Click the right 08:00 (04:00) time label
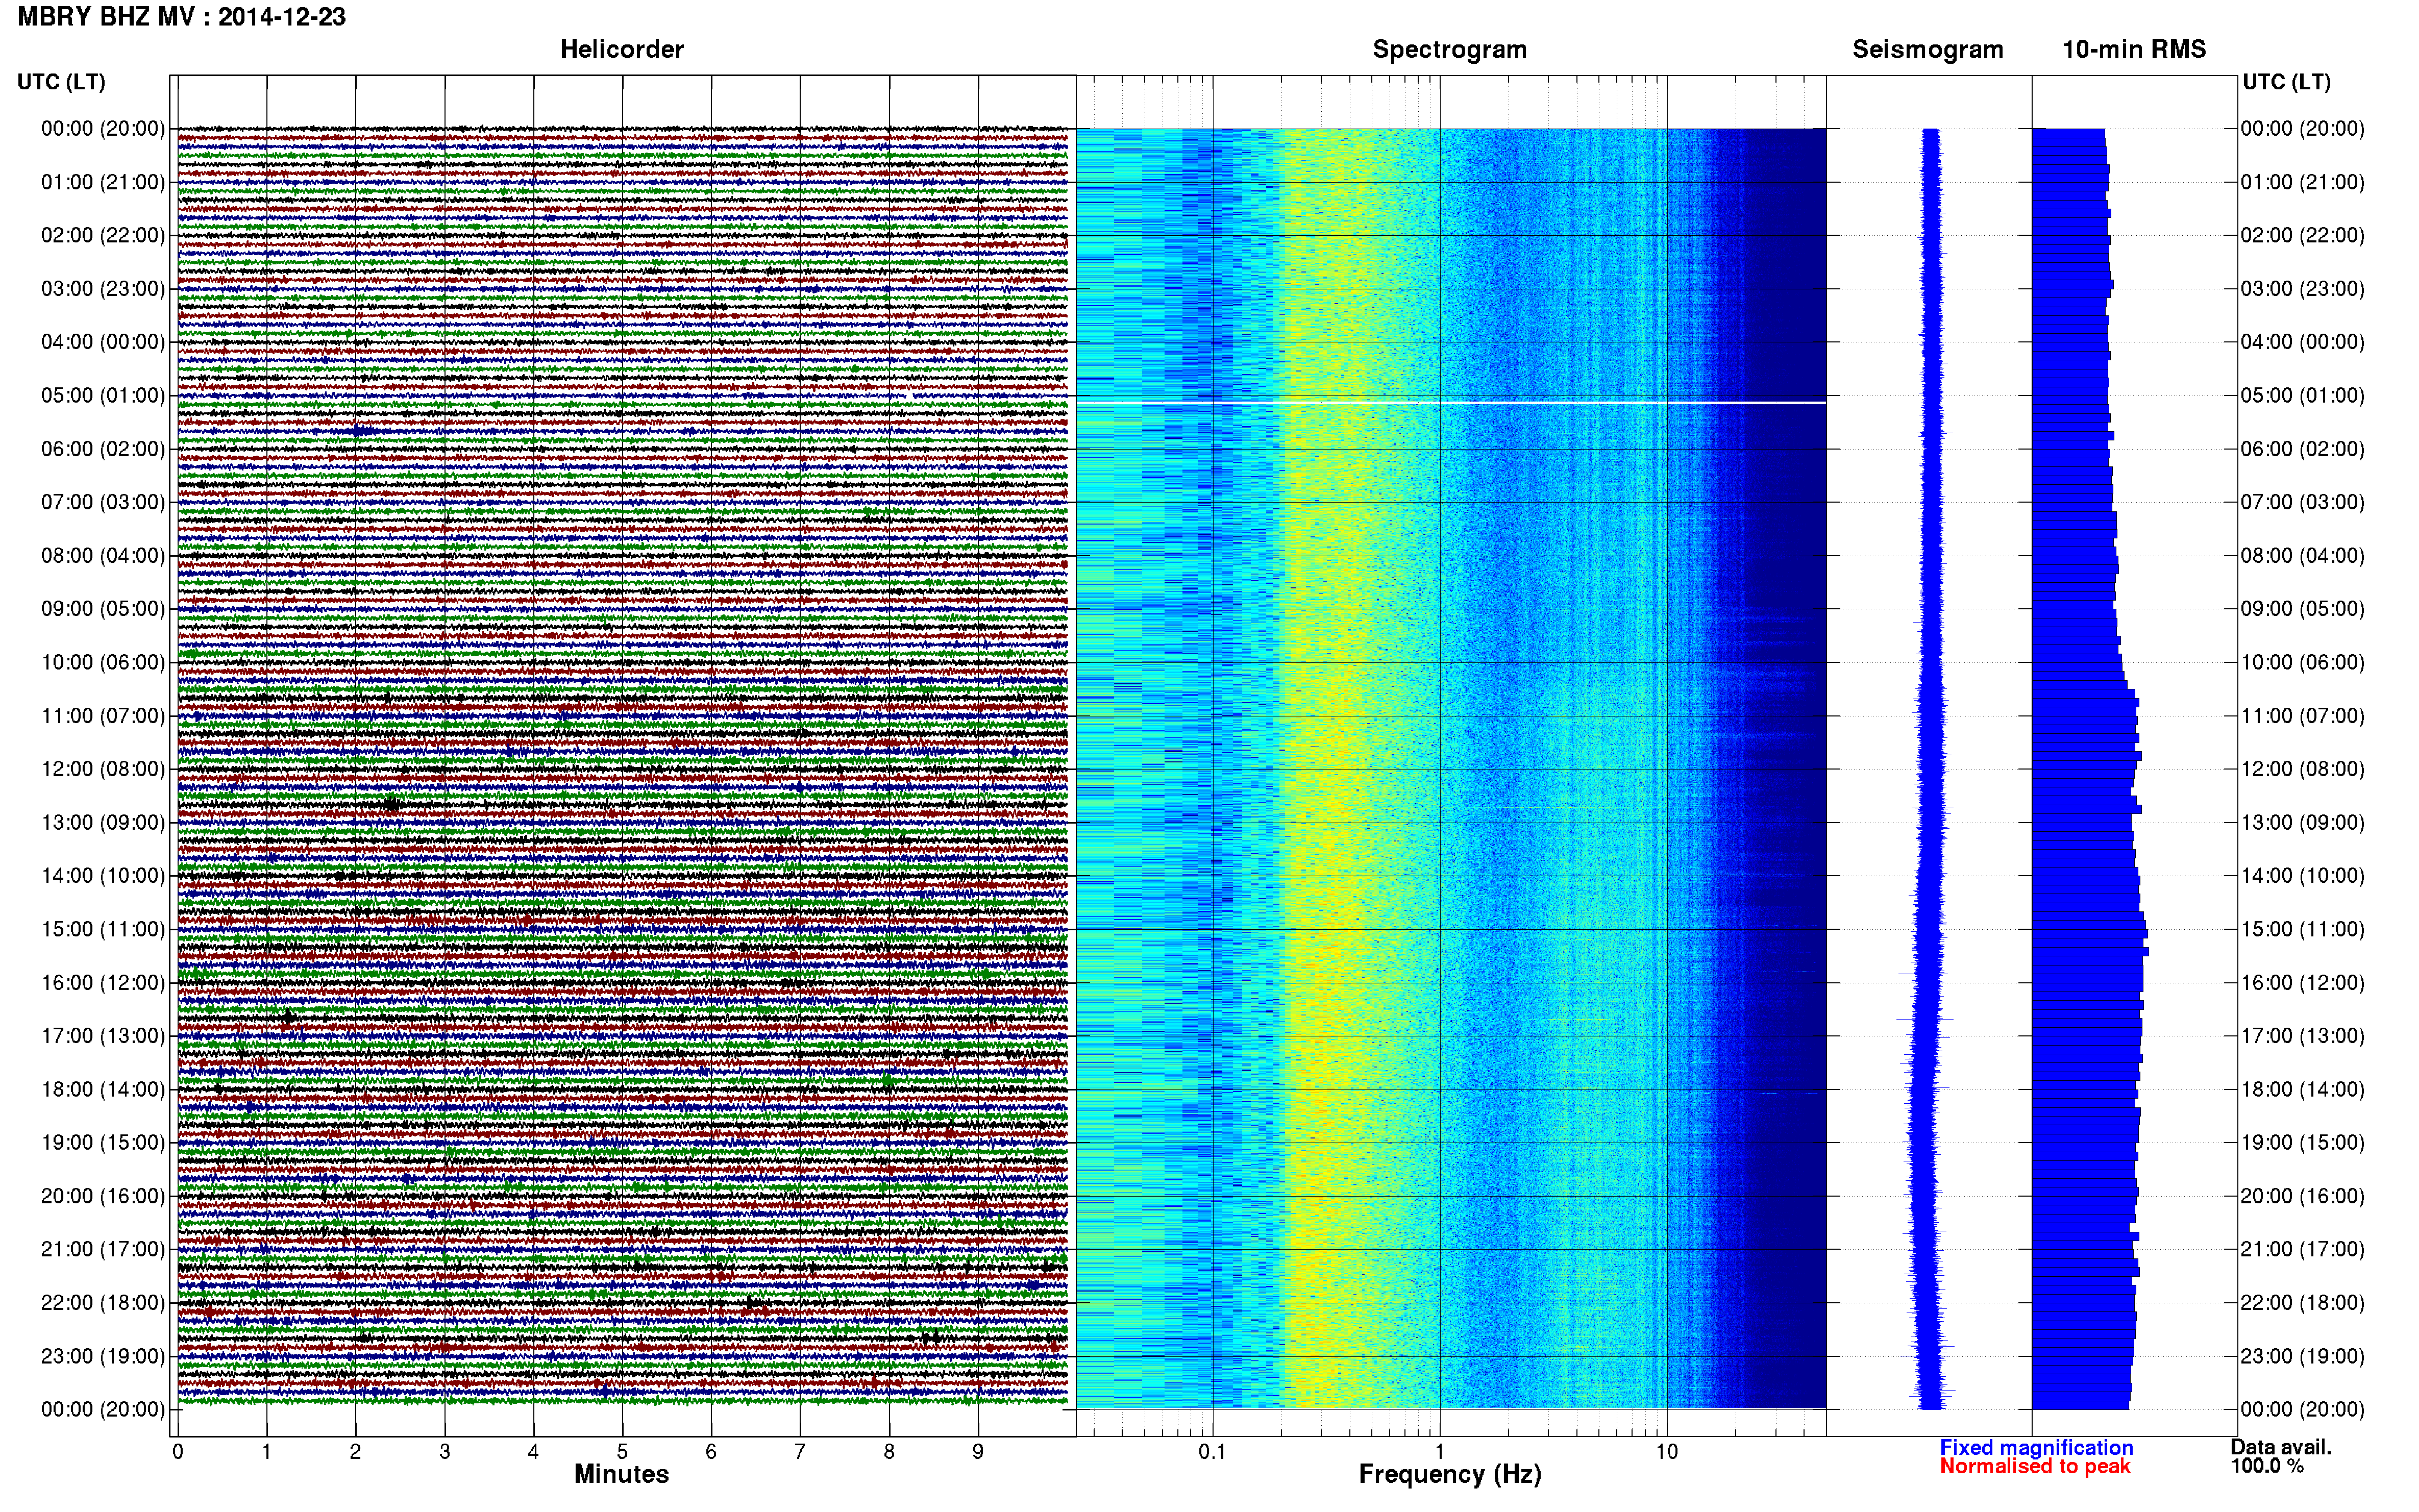The width and height of the screenshot is (2419, 1512). pyautogui.click(x=2302, y=555)
